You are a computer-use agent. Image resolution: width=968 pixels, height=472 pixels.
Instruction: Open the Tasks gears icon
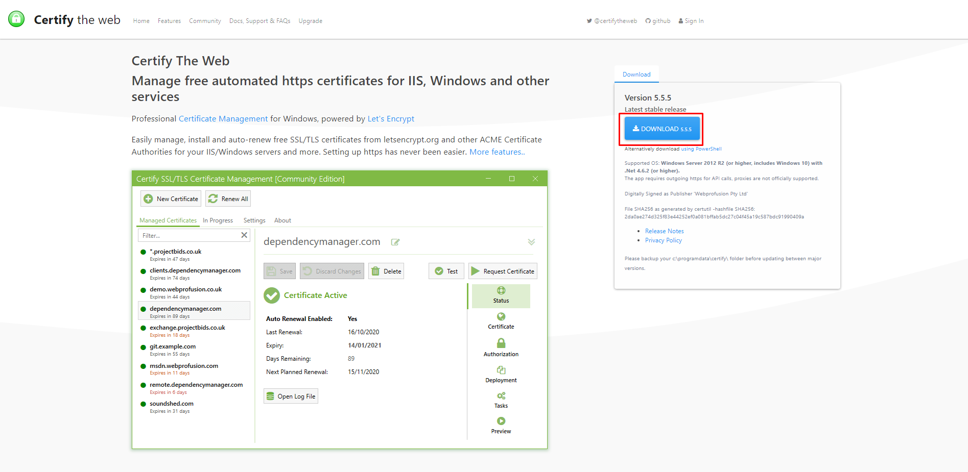(500, 395)
